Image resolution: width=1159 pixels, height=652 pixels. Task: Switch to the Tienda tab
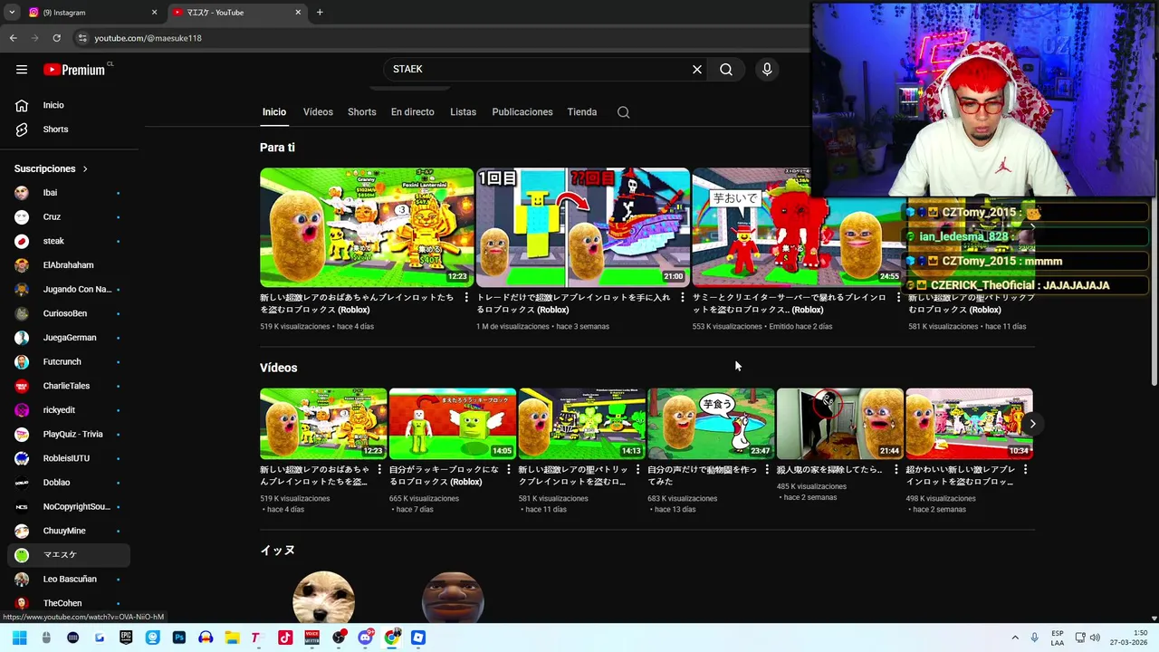pos(582,112)
